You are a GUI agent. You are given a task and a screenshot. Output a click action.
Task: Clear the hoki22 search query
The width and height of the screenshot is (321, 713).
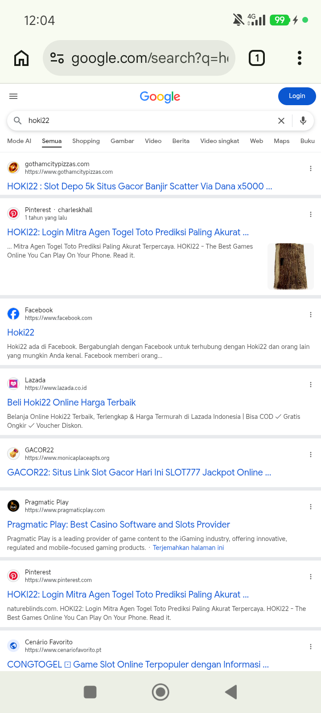click(x=281, y=121)
